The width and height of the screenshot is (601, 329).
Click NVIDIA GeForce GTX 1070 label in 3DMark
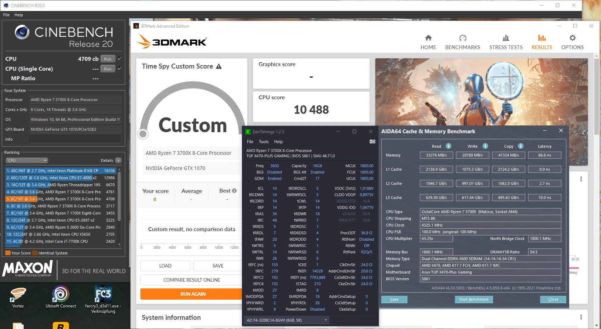pyautogui.click(x=175, y=168)
